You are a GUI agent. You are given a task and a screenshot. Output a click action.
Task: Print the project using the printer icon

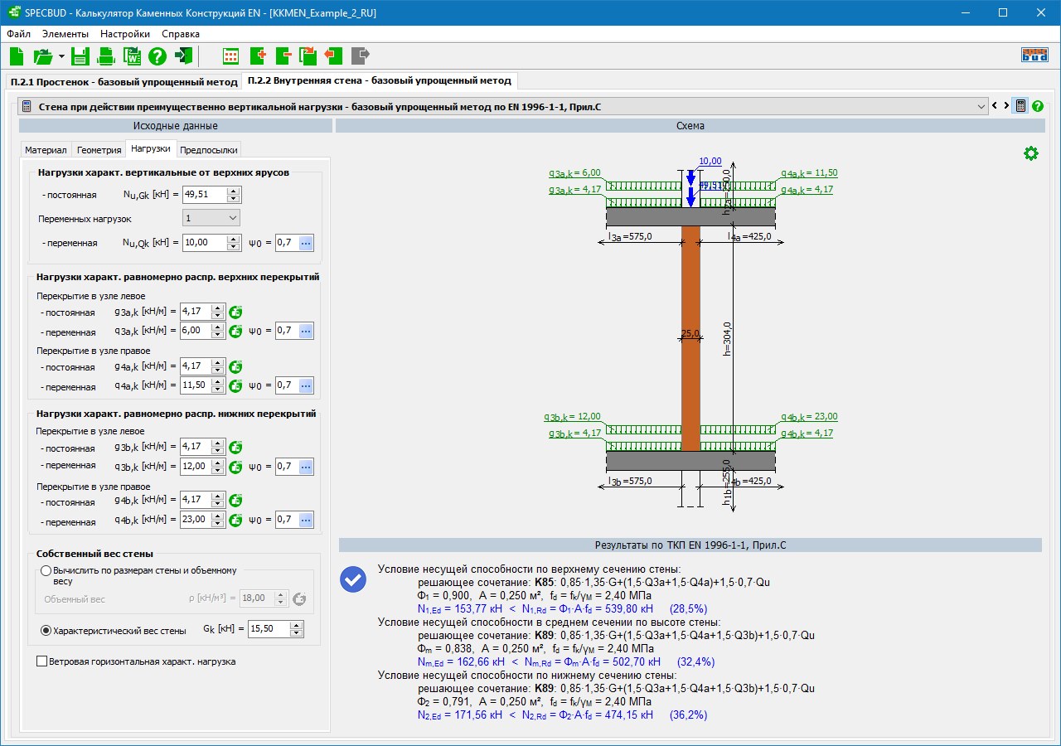pos(106,56)
